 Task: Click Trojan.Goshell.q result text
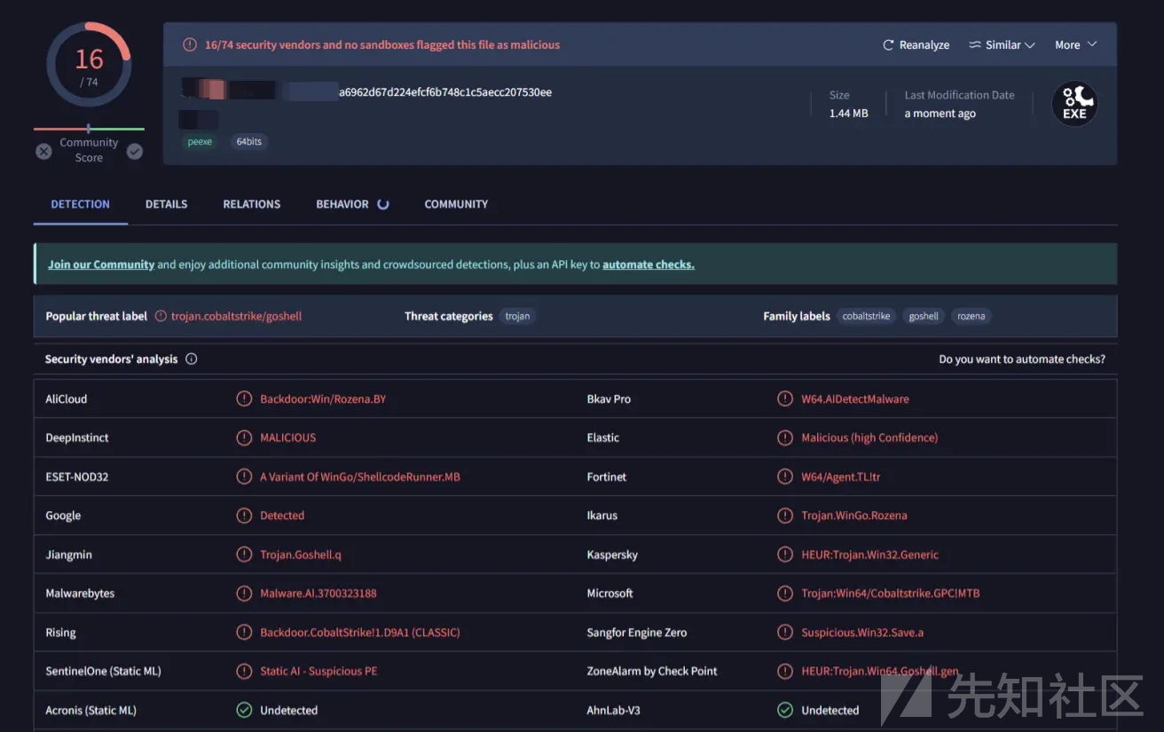pyautogui.click(x=301, y=555)
